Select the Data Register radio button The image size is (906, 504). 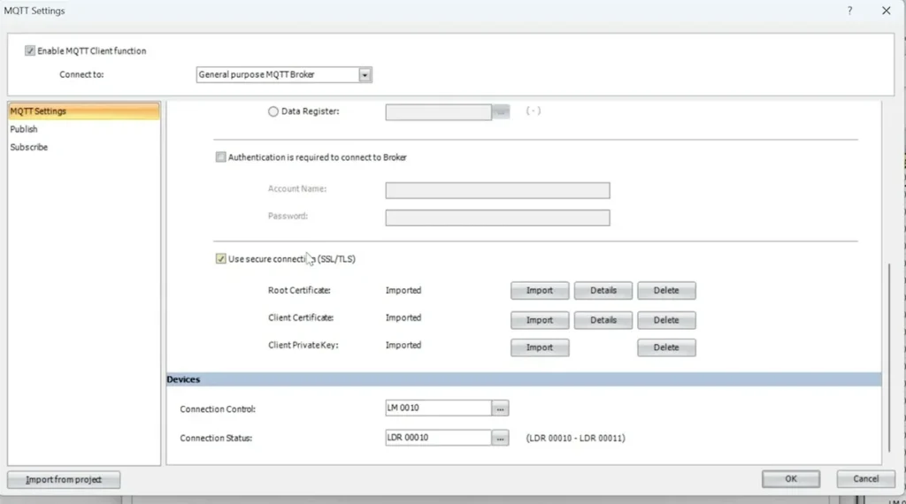273,111
